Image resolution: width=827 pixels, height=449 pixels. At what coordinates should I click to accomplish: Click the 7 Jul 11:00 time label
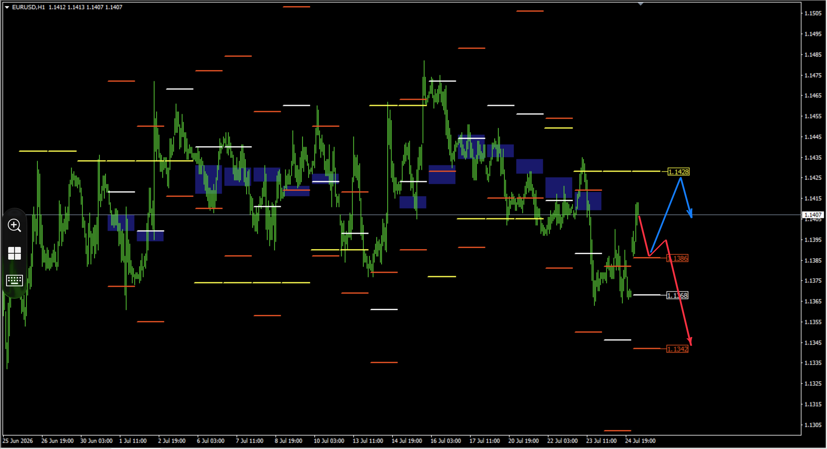point(249,441)
